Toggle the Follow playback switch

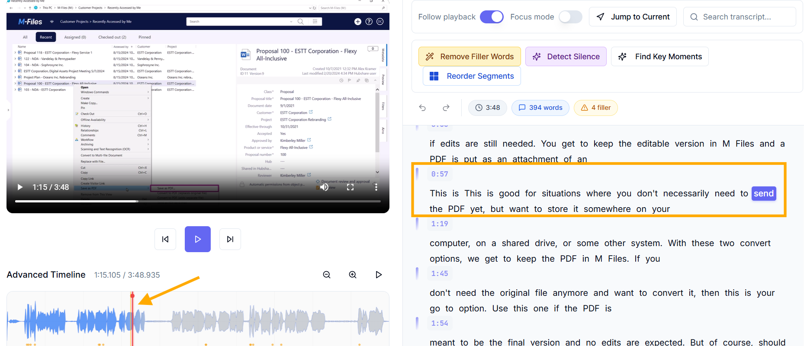coord(492,17)
